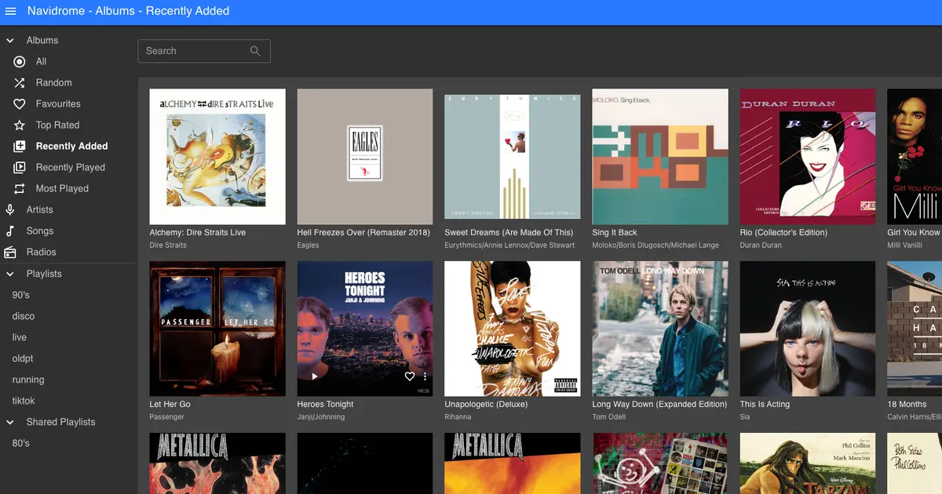
Task: Click the Favourites heart icon in sidebar
Action: point(20,104)
